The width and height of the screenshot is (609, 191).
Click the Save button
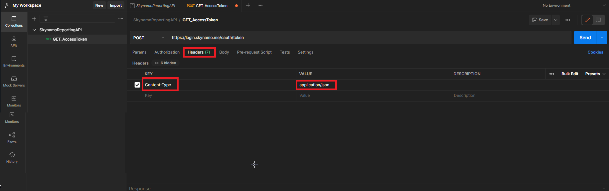pos(540,20)
